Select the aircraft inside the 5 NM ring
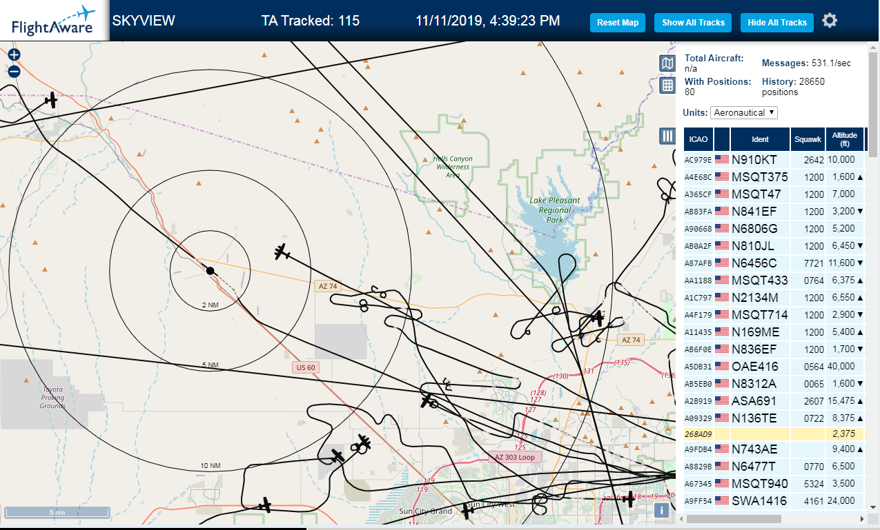This screenshot has width=880, height=530. pyautogui.click(x=282, y=252)
